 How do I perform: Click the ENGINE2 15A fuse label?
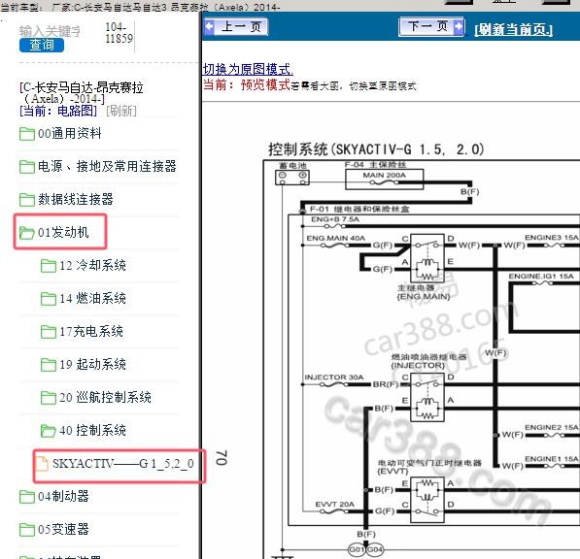point(551,427)
